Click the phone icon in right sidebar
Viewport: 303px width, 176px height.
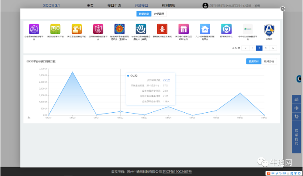(x=296, y=116)
